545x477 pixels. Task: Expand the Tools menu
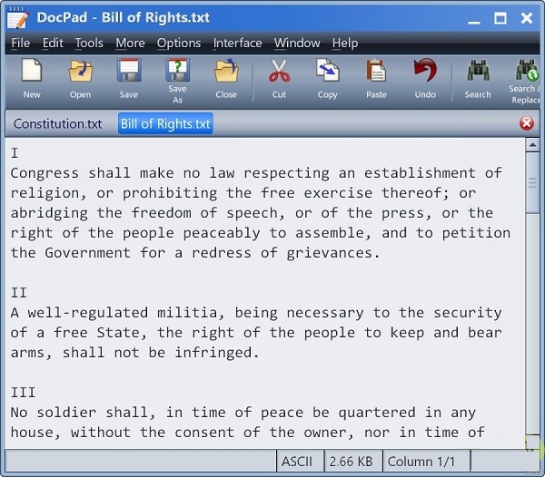coord(89,43)
